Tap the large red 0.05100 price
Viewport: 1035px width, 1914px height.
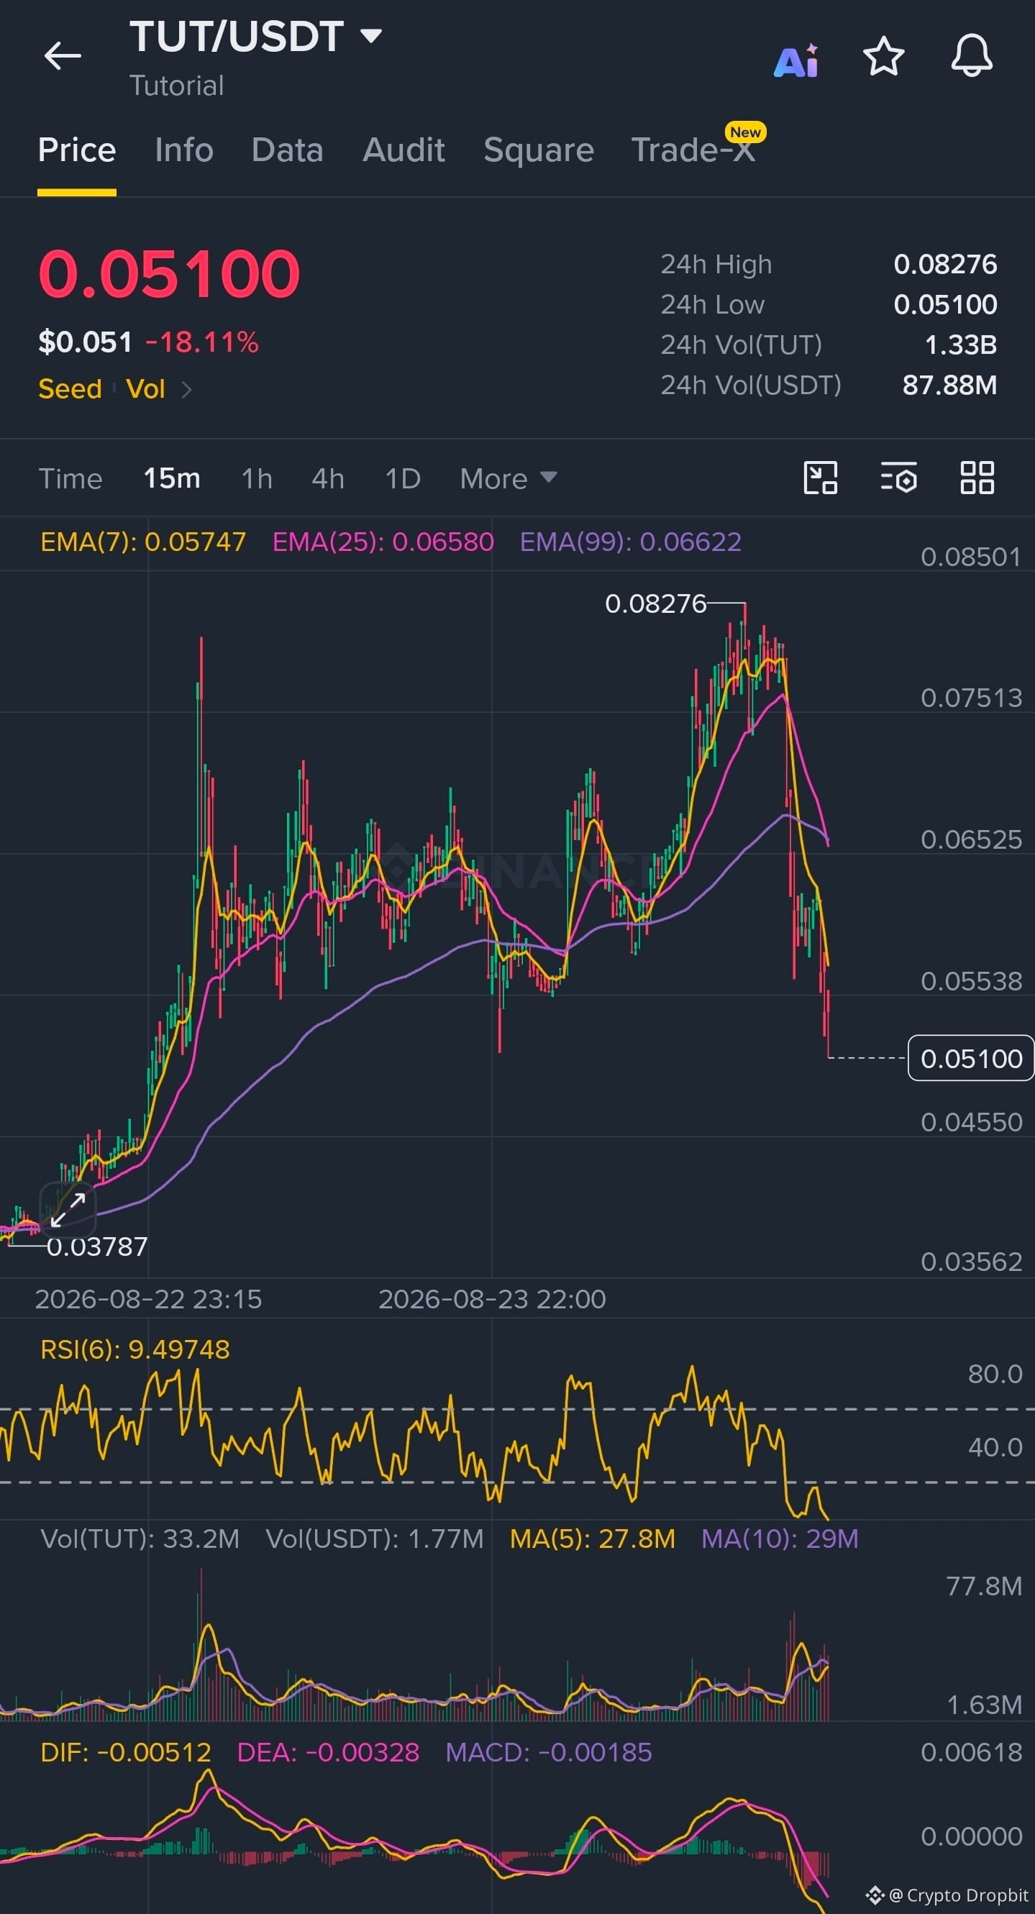[170, 273]
